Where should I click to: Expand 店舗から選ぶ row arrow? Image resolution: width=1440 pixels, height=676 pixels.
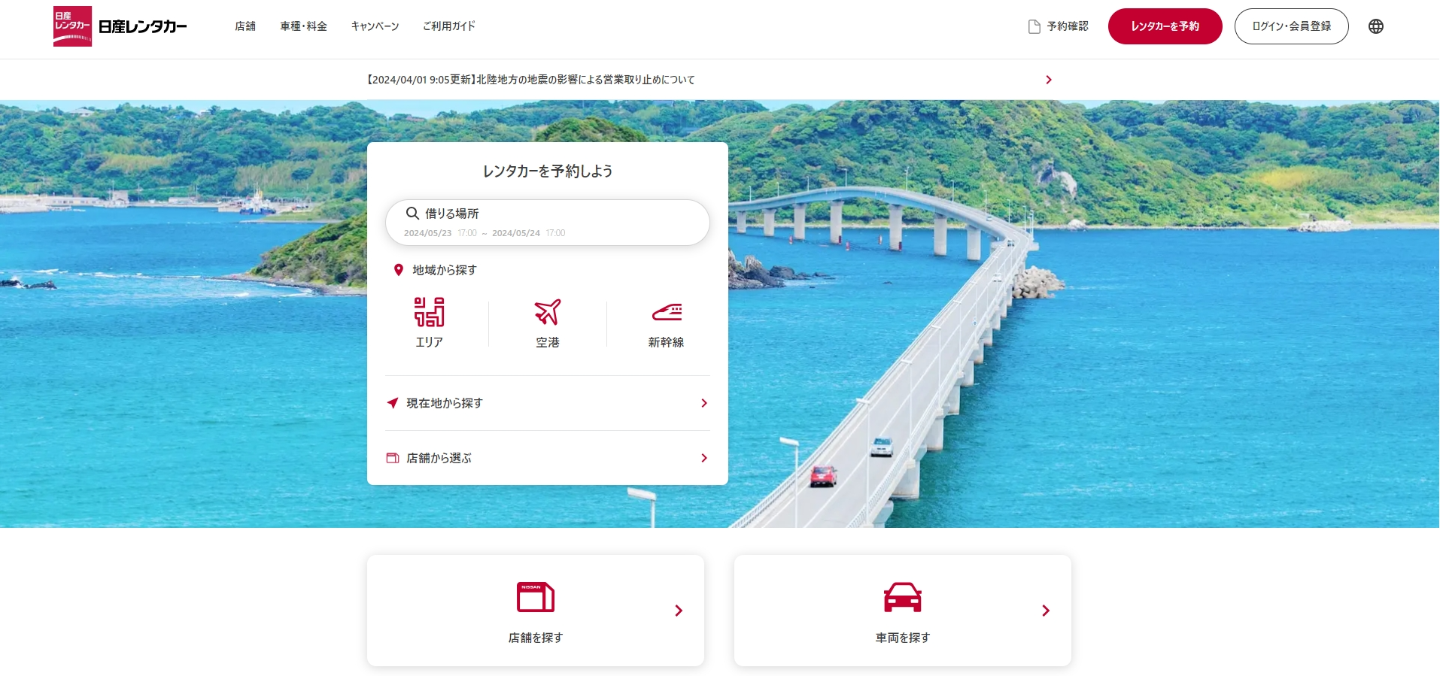click(x=703, y=458)
